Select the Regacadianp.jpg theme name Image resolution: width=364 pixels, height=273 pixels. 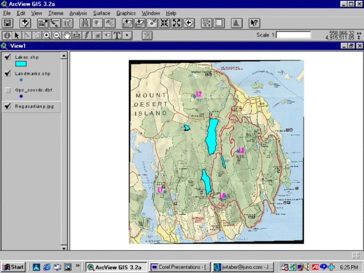tap(34, 106)
